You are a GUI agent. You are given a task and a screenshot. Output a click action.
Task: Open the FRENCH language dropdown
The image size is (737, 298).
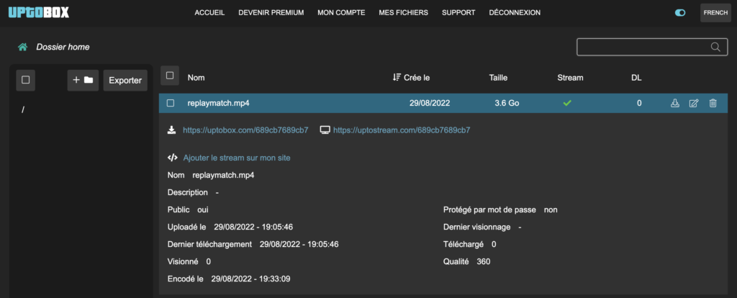click(715, 13)
